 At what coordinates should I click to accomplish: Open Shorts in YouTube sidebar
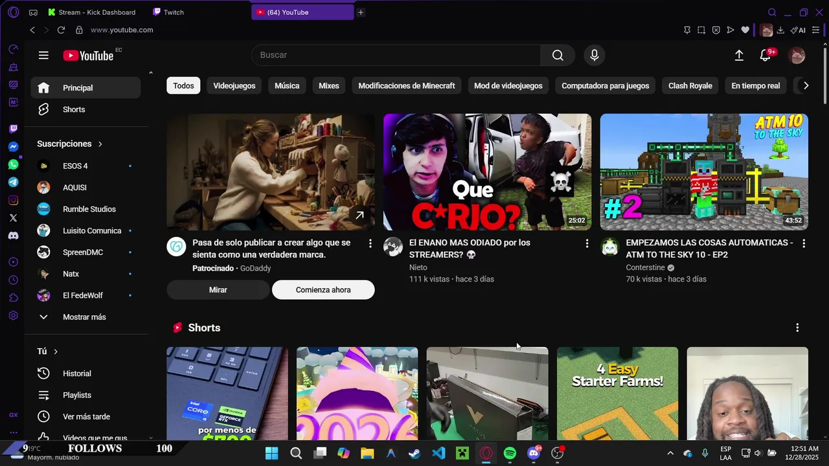click(x=85, y=109)
